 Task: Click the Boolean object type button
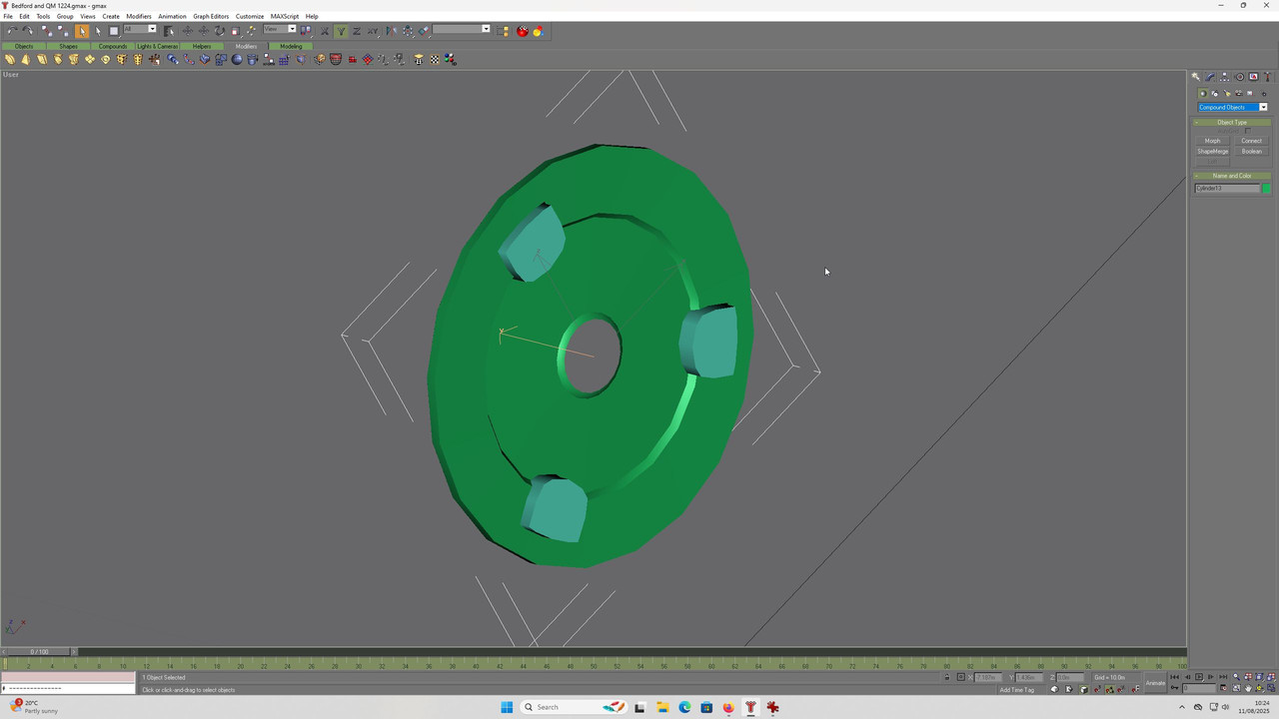coord(1252,152)
